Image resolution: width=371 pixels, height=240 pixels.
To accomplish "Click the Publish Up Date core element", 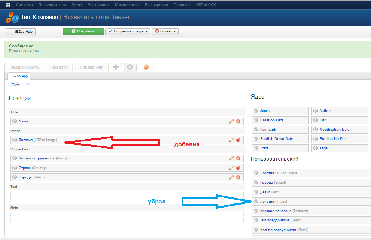I will [333, 139].
